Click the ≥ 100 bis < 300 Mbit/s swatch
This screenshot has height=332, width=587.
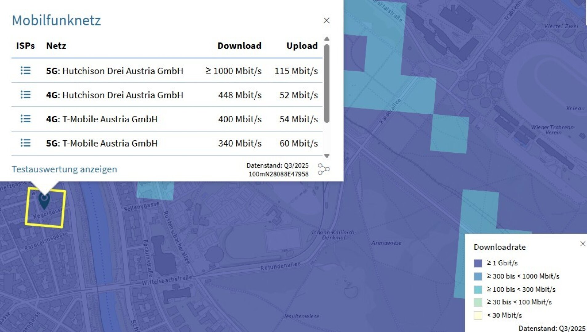tap(478, 290)
